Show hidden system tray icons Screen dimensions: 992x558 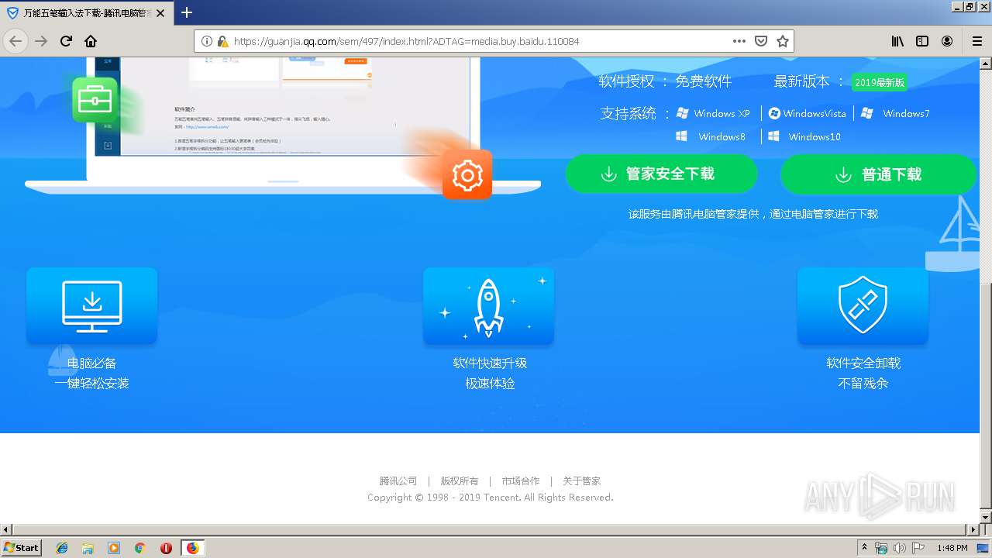point(864,548)
